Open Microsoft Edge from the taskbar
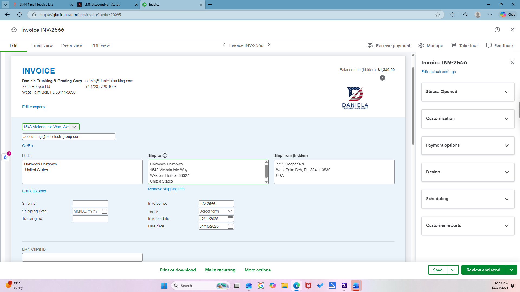The height and width of the screenshot is (292, 520). click(x=297, y=286)
